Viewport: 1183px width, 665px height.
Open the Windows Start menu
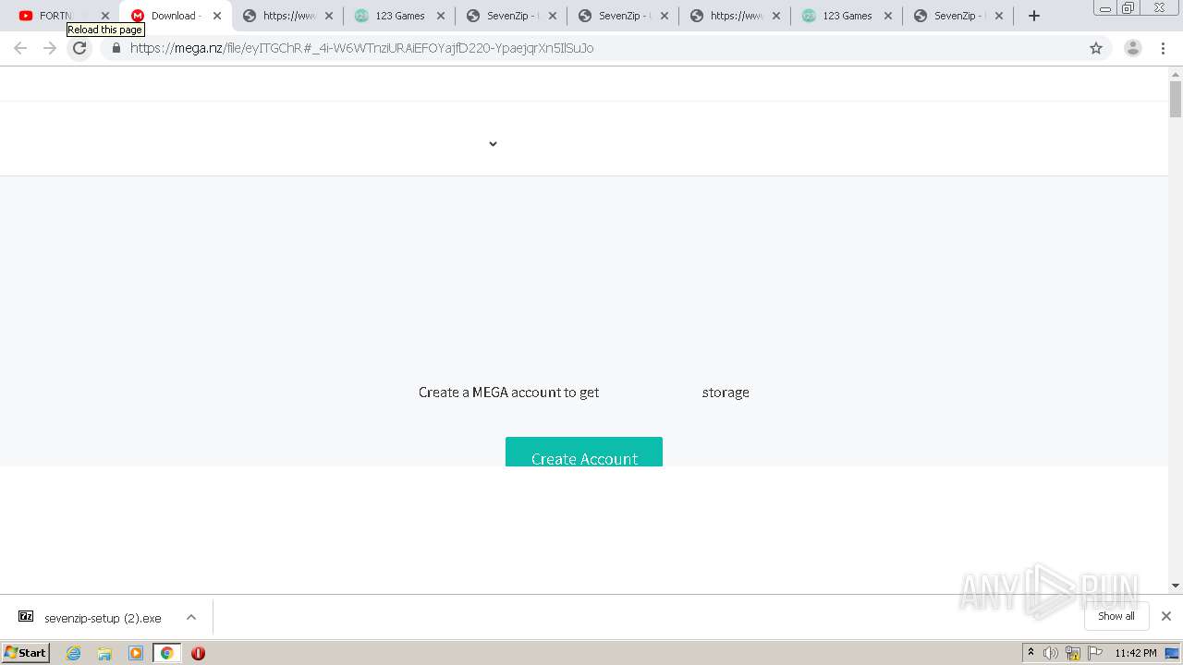point(25,653)
